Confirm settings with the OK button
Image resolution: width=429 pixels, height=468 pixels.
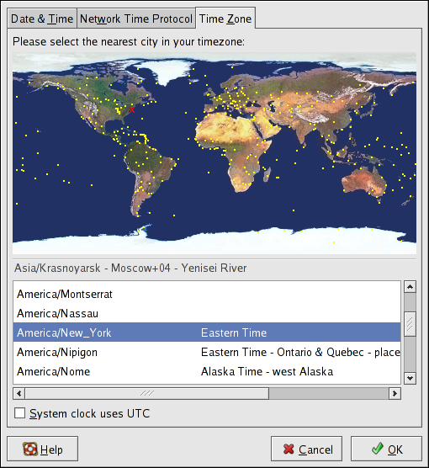[x=386, y=449]
